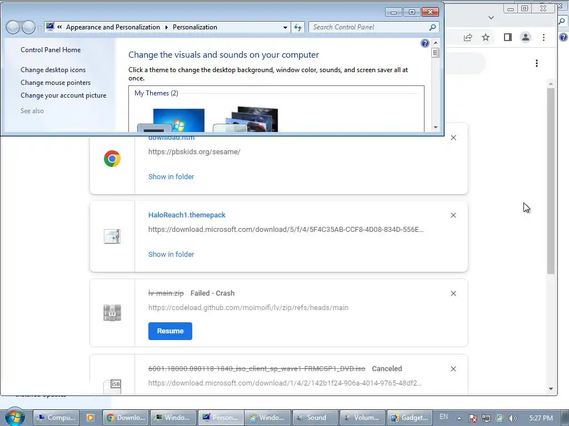Viewport: 569px width, 426px height.
Task: Click the codeload.github.com URL text
Action: pyautogui.click(x=248, y=307)
